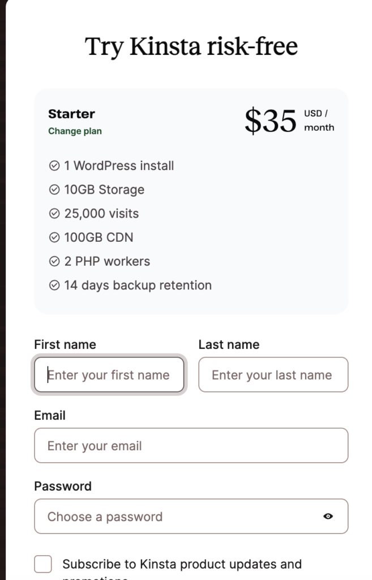
Task: Click the checkmark icon beside "25,000 visits"
Action: pyautogui.click(x=54, y=214)
